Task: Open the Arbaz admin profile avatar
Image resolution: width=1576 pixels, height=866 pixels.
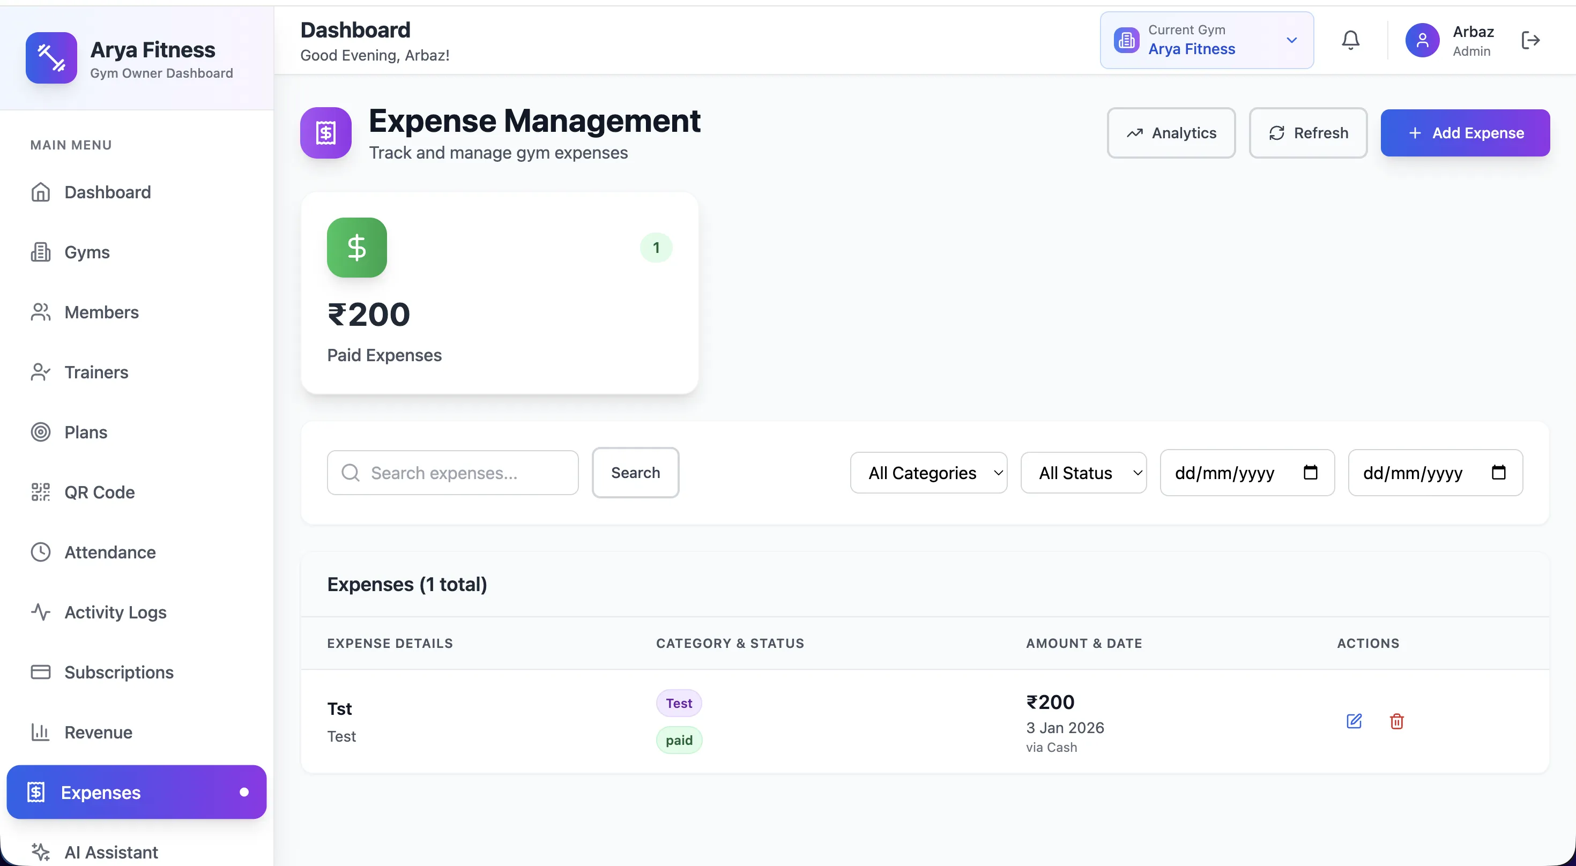Action: [1423, 40]
